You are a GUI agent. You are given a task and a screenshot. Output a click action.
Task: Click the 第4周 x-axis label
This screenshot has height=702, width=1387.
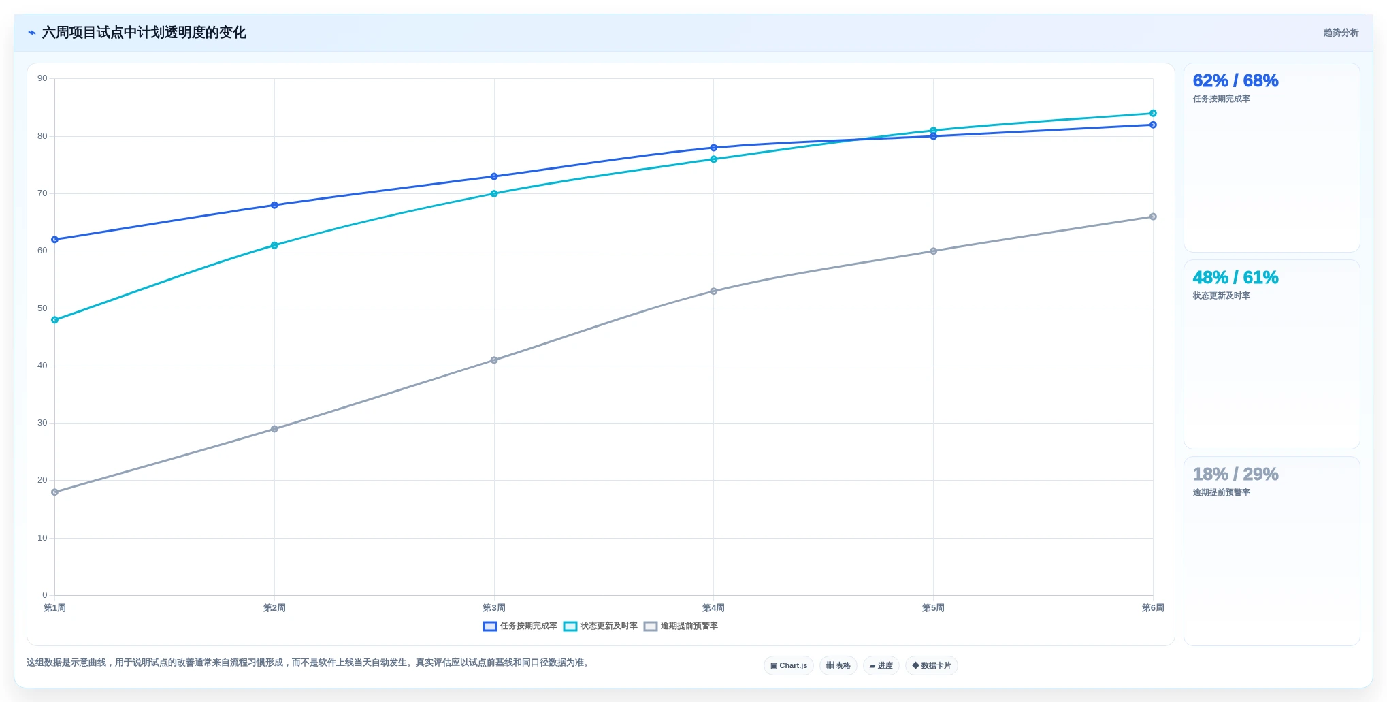[x=714, y=608]
